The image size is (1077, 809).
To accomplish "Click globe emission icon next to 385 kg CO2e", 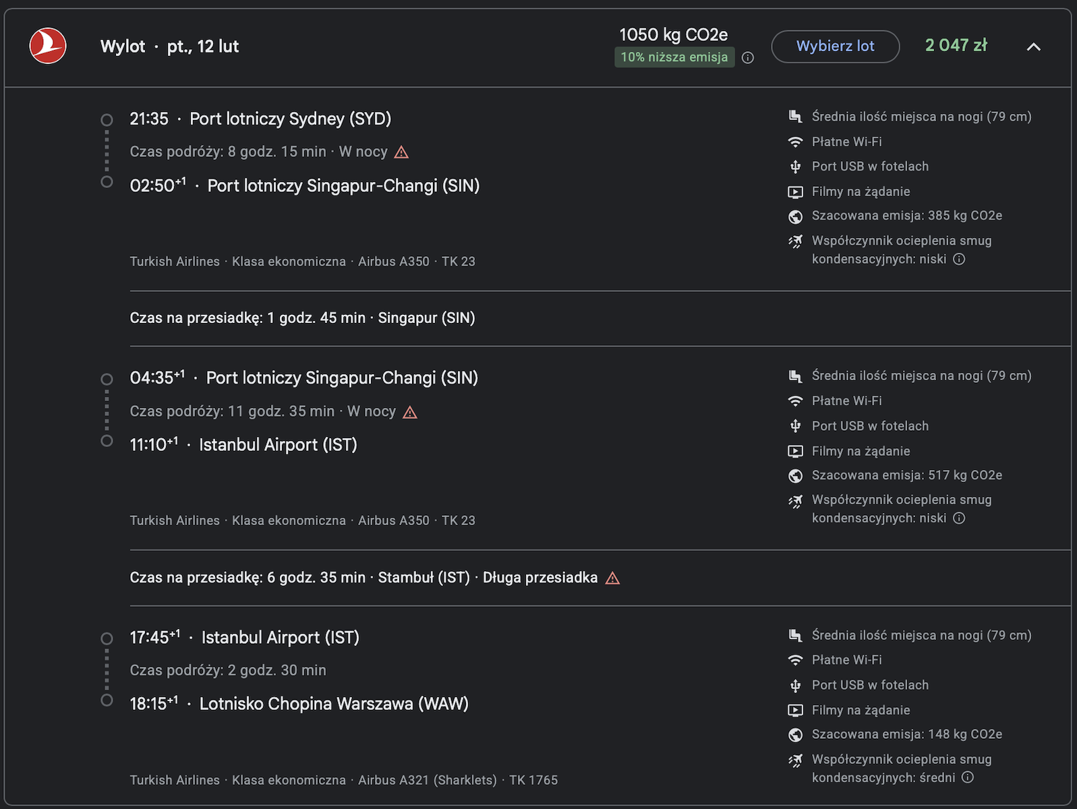I will point(796,216).
